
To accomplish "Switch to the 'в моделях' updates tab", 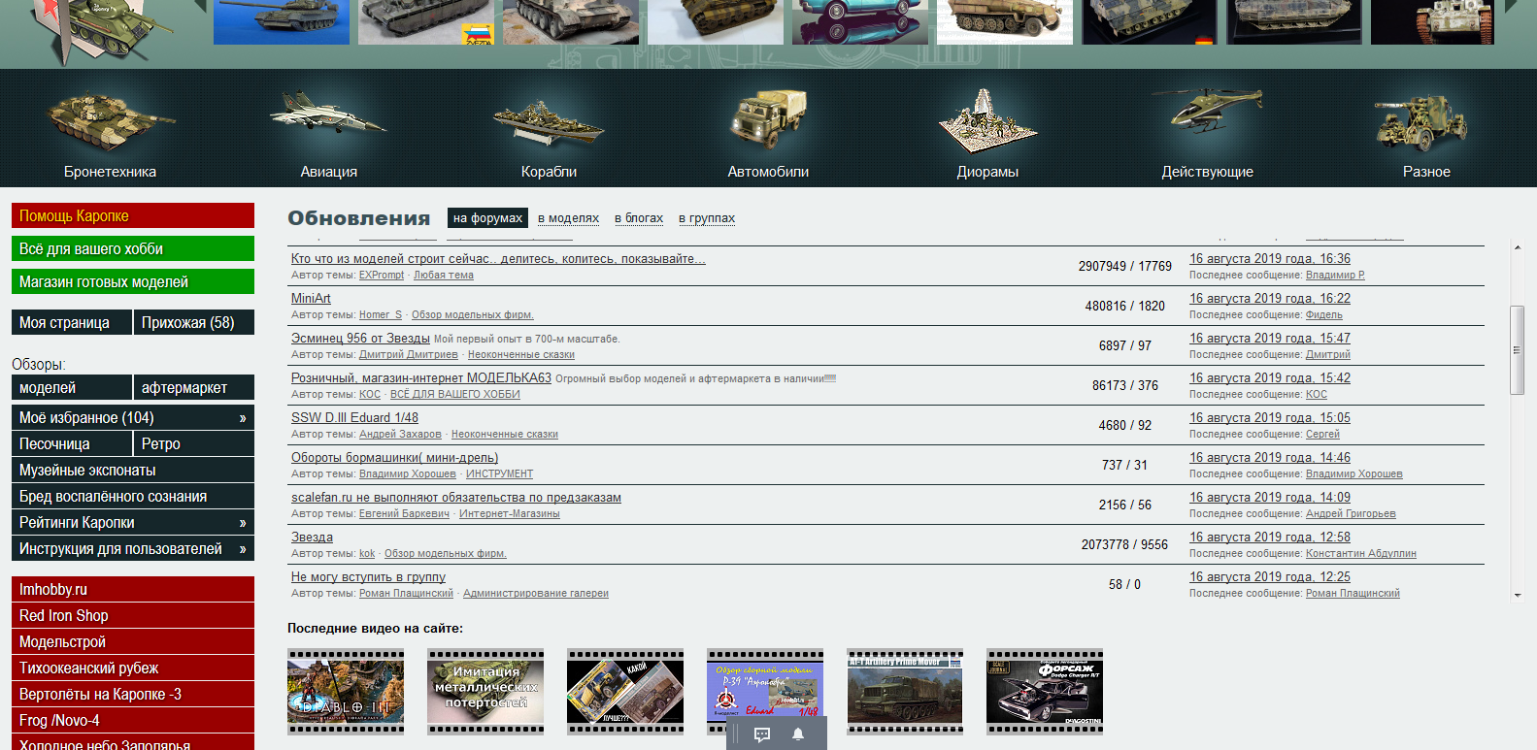I will point(568,218).
